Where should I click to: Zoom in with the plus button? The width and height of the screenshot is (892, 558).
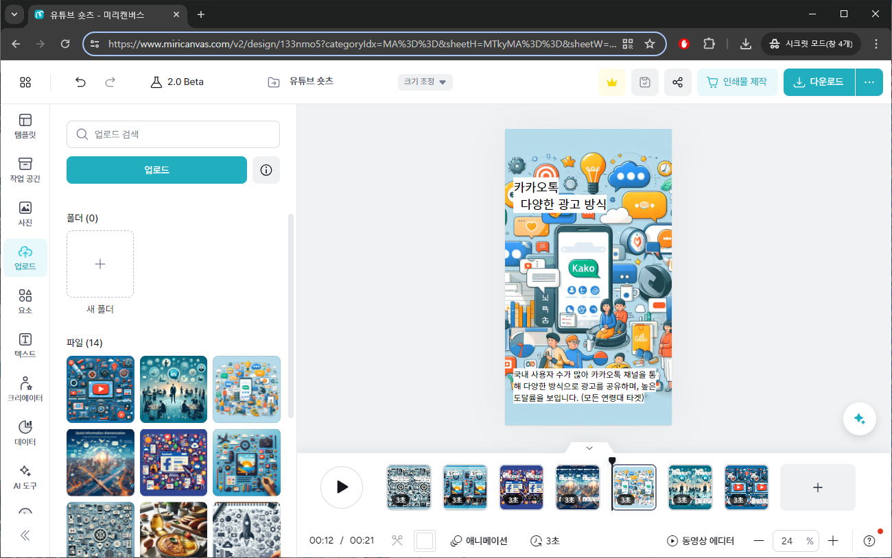(833, 541)
